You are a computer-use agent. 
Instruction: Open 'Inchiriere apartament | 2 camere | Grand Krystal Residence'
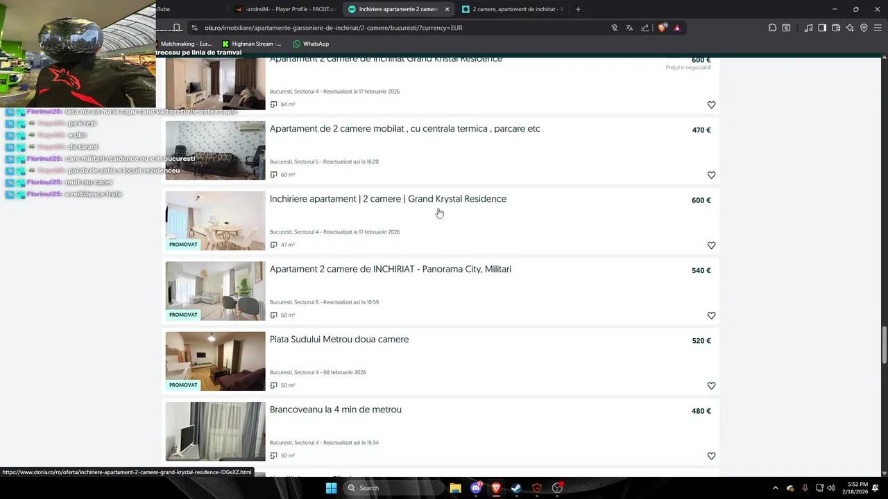pos(388,199)
